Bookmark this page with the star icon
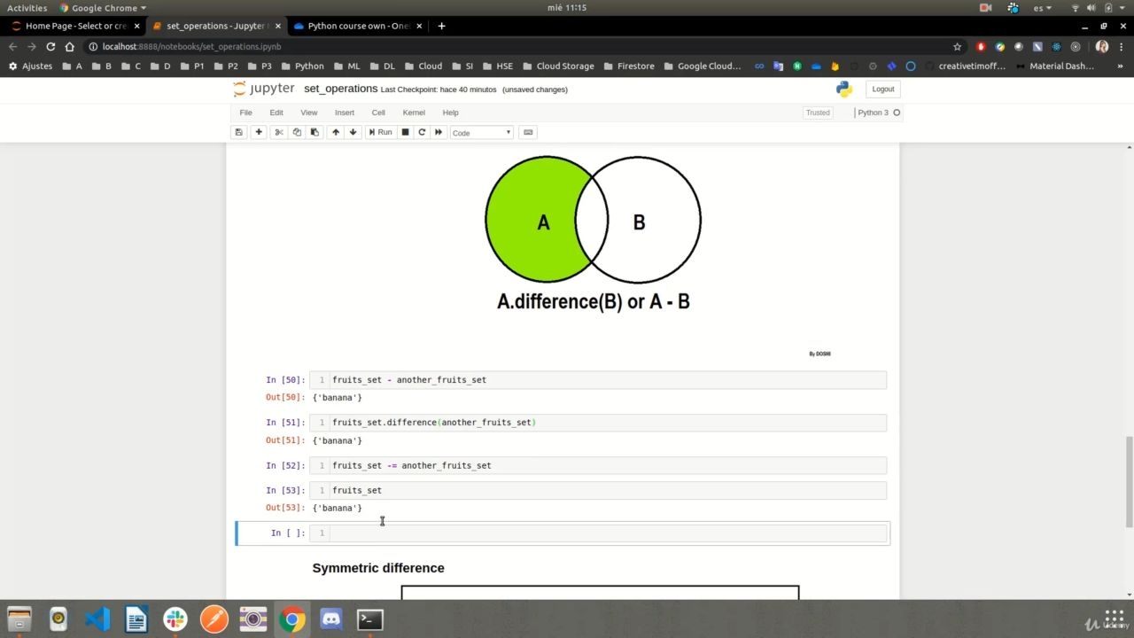 coord(957,46)
